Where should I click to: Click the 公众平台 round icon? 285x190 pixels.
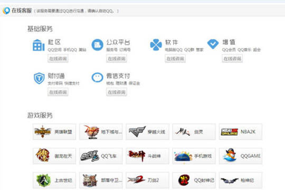pos(98,45)
